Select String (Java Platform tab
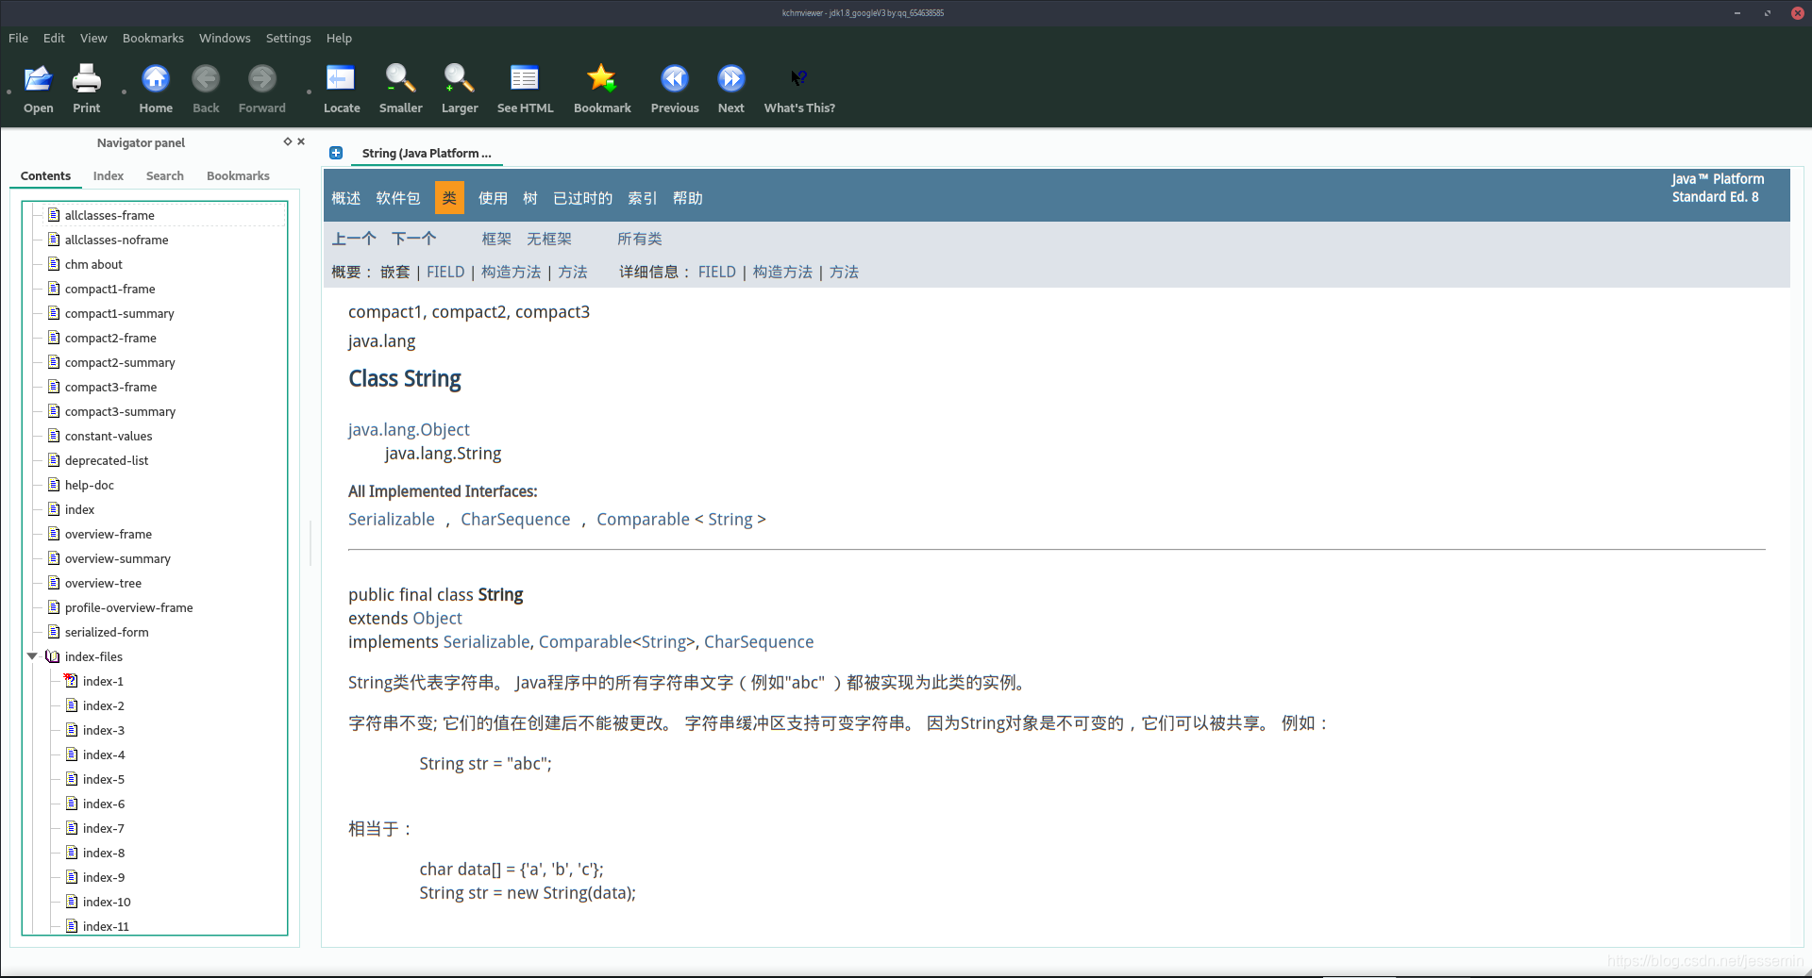The height and width of the screenshot is (978, 1812). (x=427, y=153)
